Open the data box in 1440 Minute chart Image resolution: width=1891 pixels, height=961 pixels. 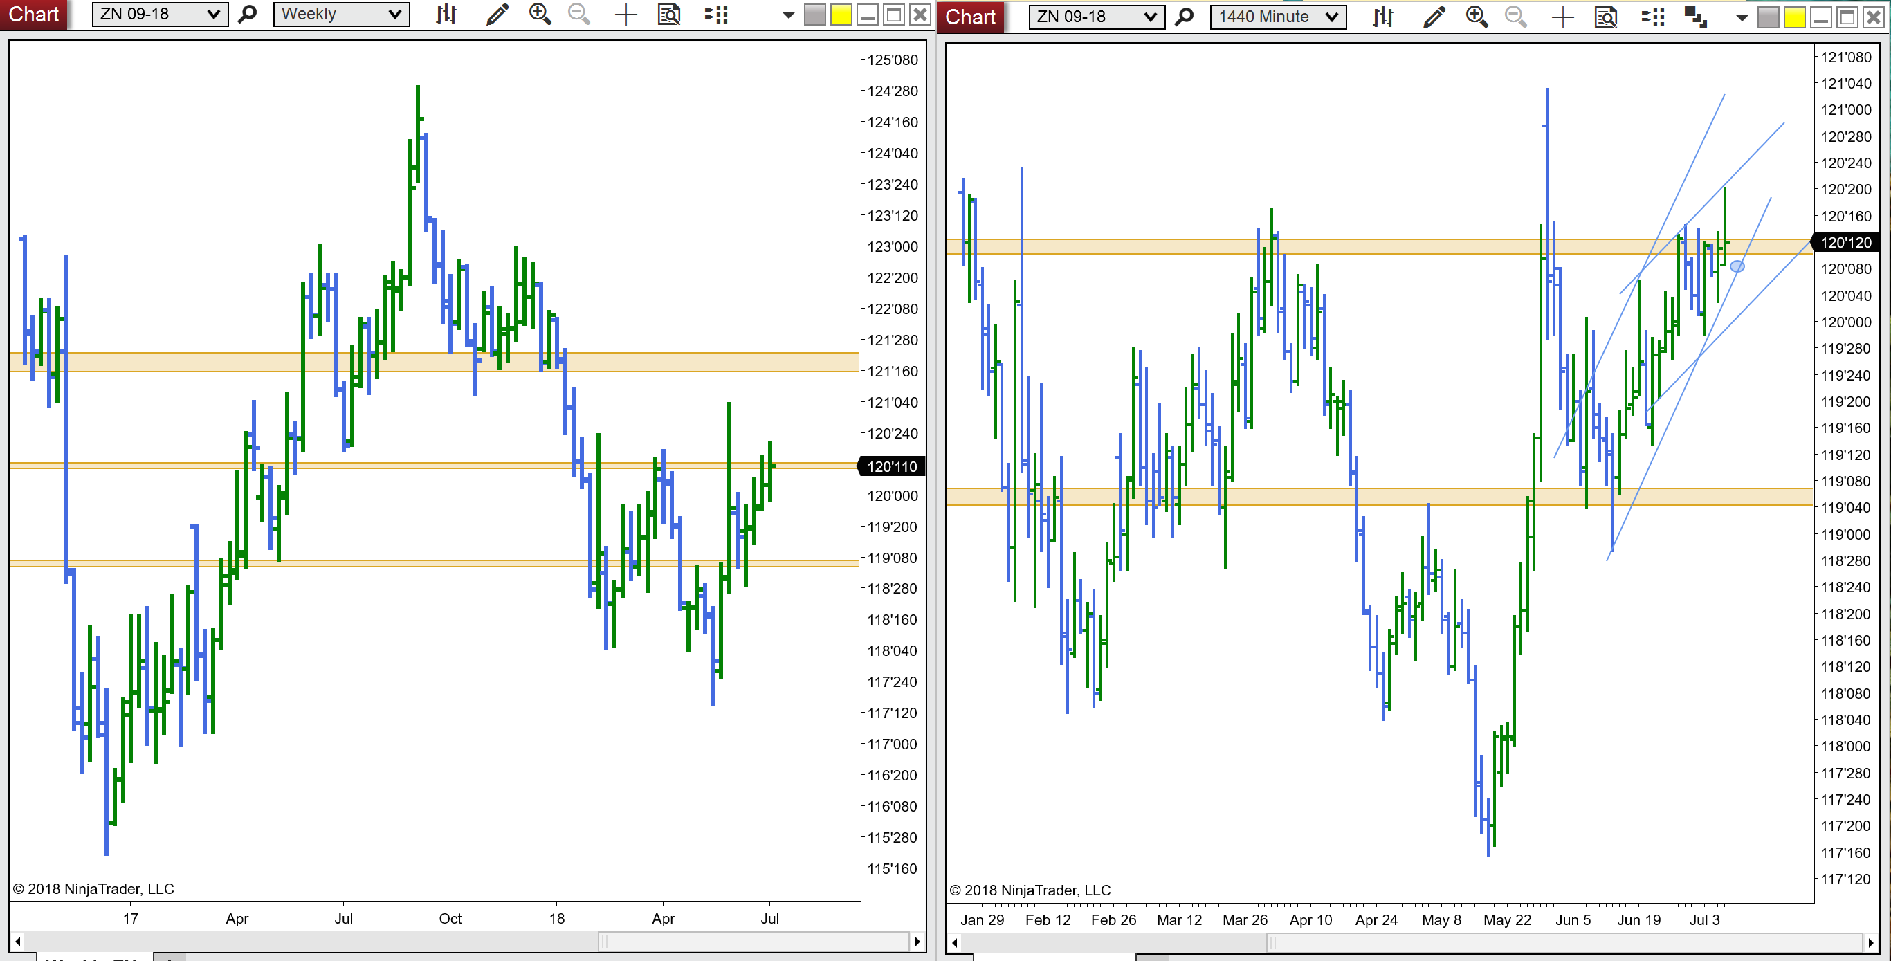click(1605, 17)
